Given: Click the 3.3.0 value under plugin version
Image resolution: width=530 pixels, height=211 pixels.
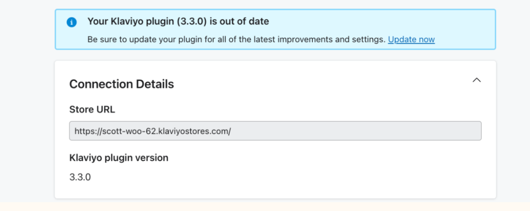Looking at the screenshot, I should [80, 177].
